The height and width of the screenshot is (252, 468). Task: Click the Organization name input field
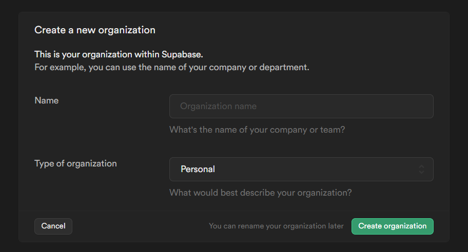pos(301,107)
